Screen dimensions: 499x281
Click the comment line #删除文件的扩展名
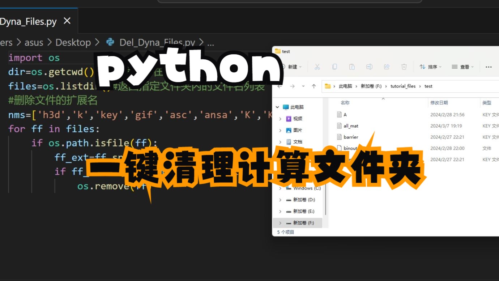click(x=53, y=100)
